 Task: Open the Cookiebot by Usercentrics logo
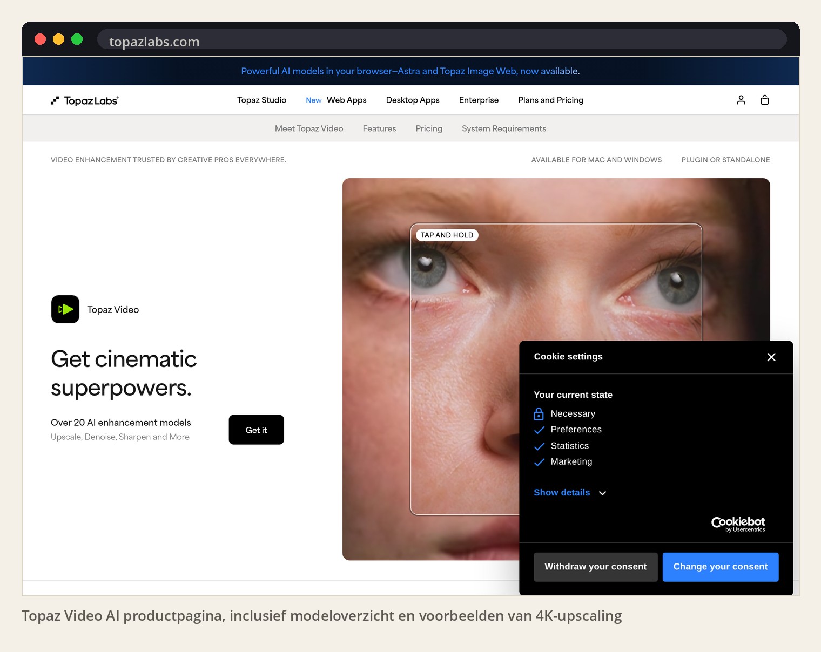tap(738, 524)
